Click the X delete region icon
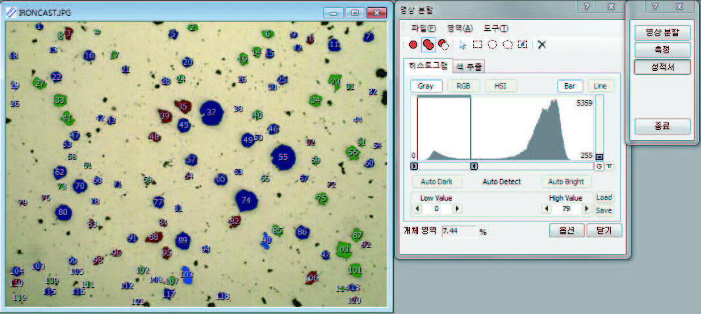The width and height of the screenshot is (701, 314). 542,45
